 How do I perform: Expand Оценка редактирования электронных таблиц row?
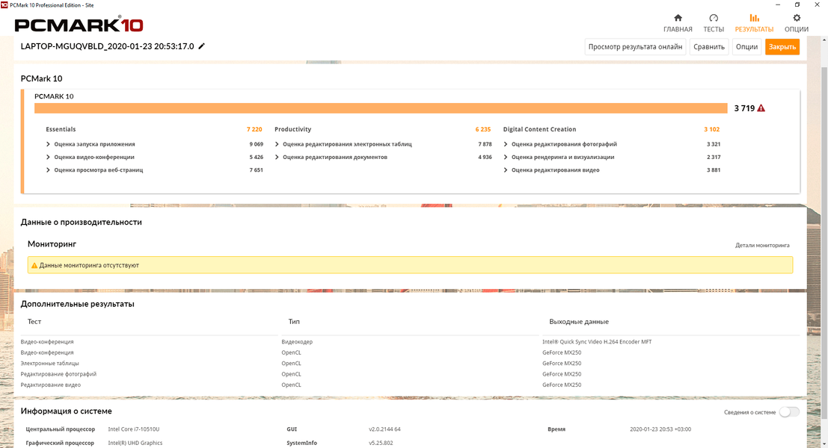coord(277,144)
